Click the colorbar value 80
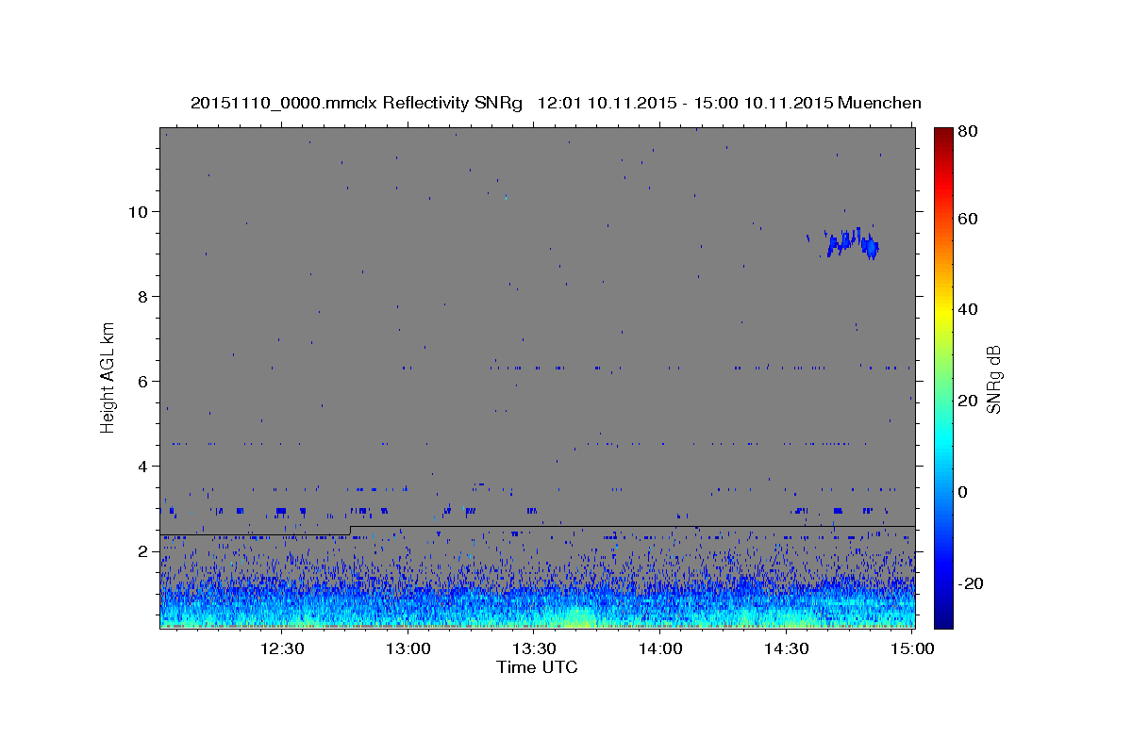Image resolution: width=1132 pixels, height=754 pixels. (968, 131)
